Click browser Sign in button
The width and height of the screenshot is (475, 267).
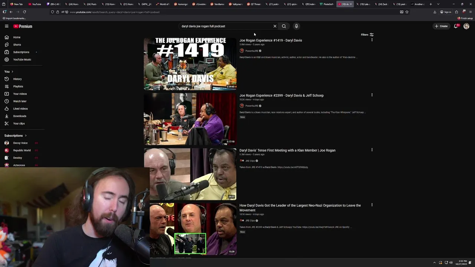coord(446,12)
